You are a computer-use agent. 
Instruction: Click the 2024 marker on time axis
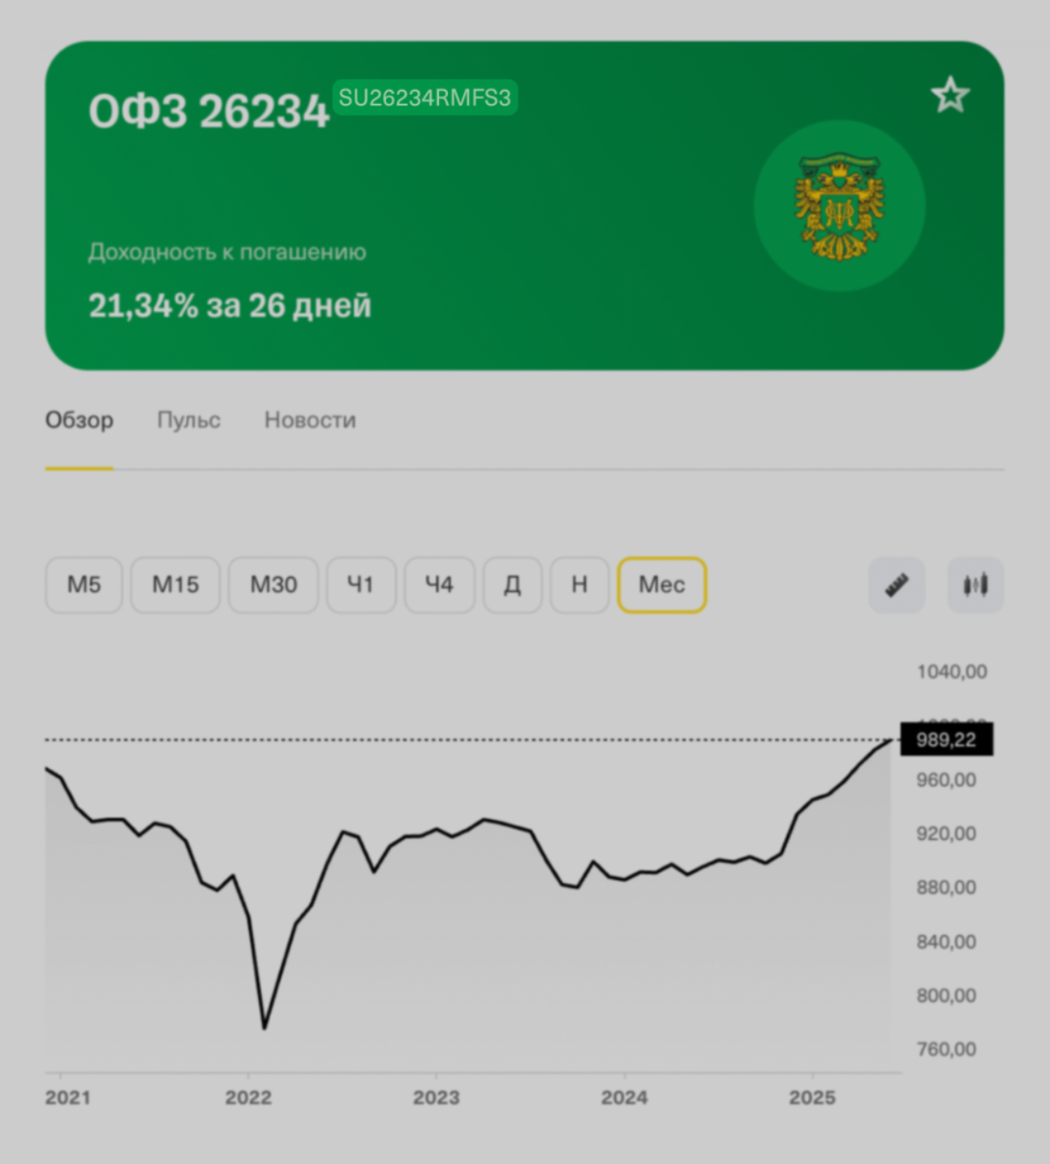[x=624, y=1097]
